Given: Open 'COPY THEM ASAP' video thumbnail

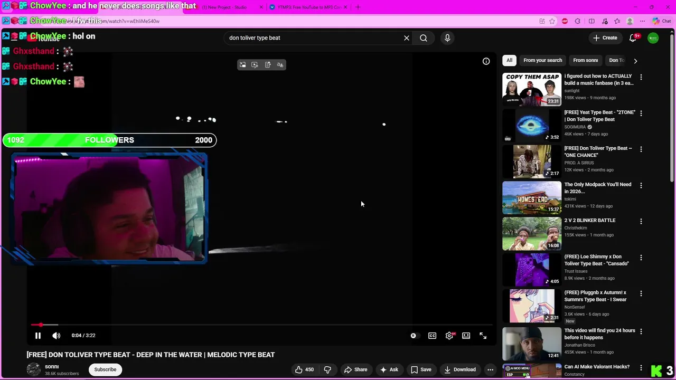Looking at the screenshot, I should [x=532, y=89].
